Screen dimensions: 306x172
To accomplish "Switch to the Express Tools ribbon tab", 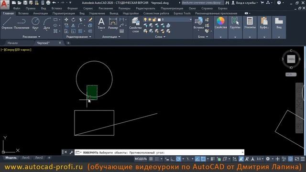I will [x=182, y=13].
